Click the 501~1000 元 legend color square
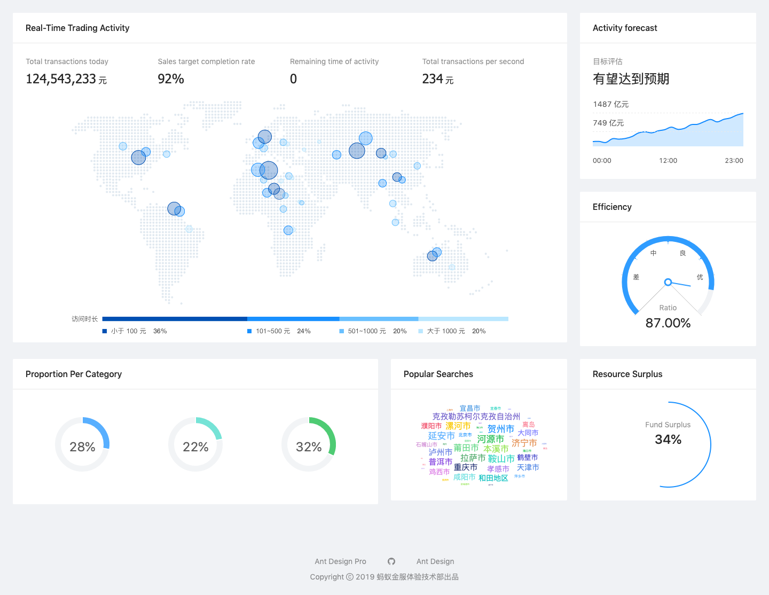The image size is (769, 595). pos(342,331)
